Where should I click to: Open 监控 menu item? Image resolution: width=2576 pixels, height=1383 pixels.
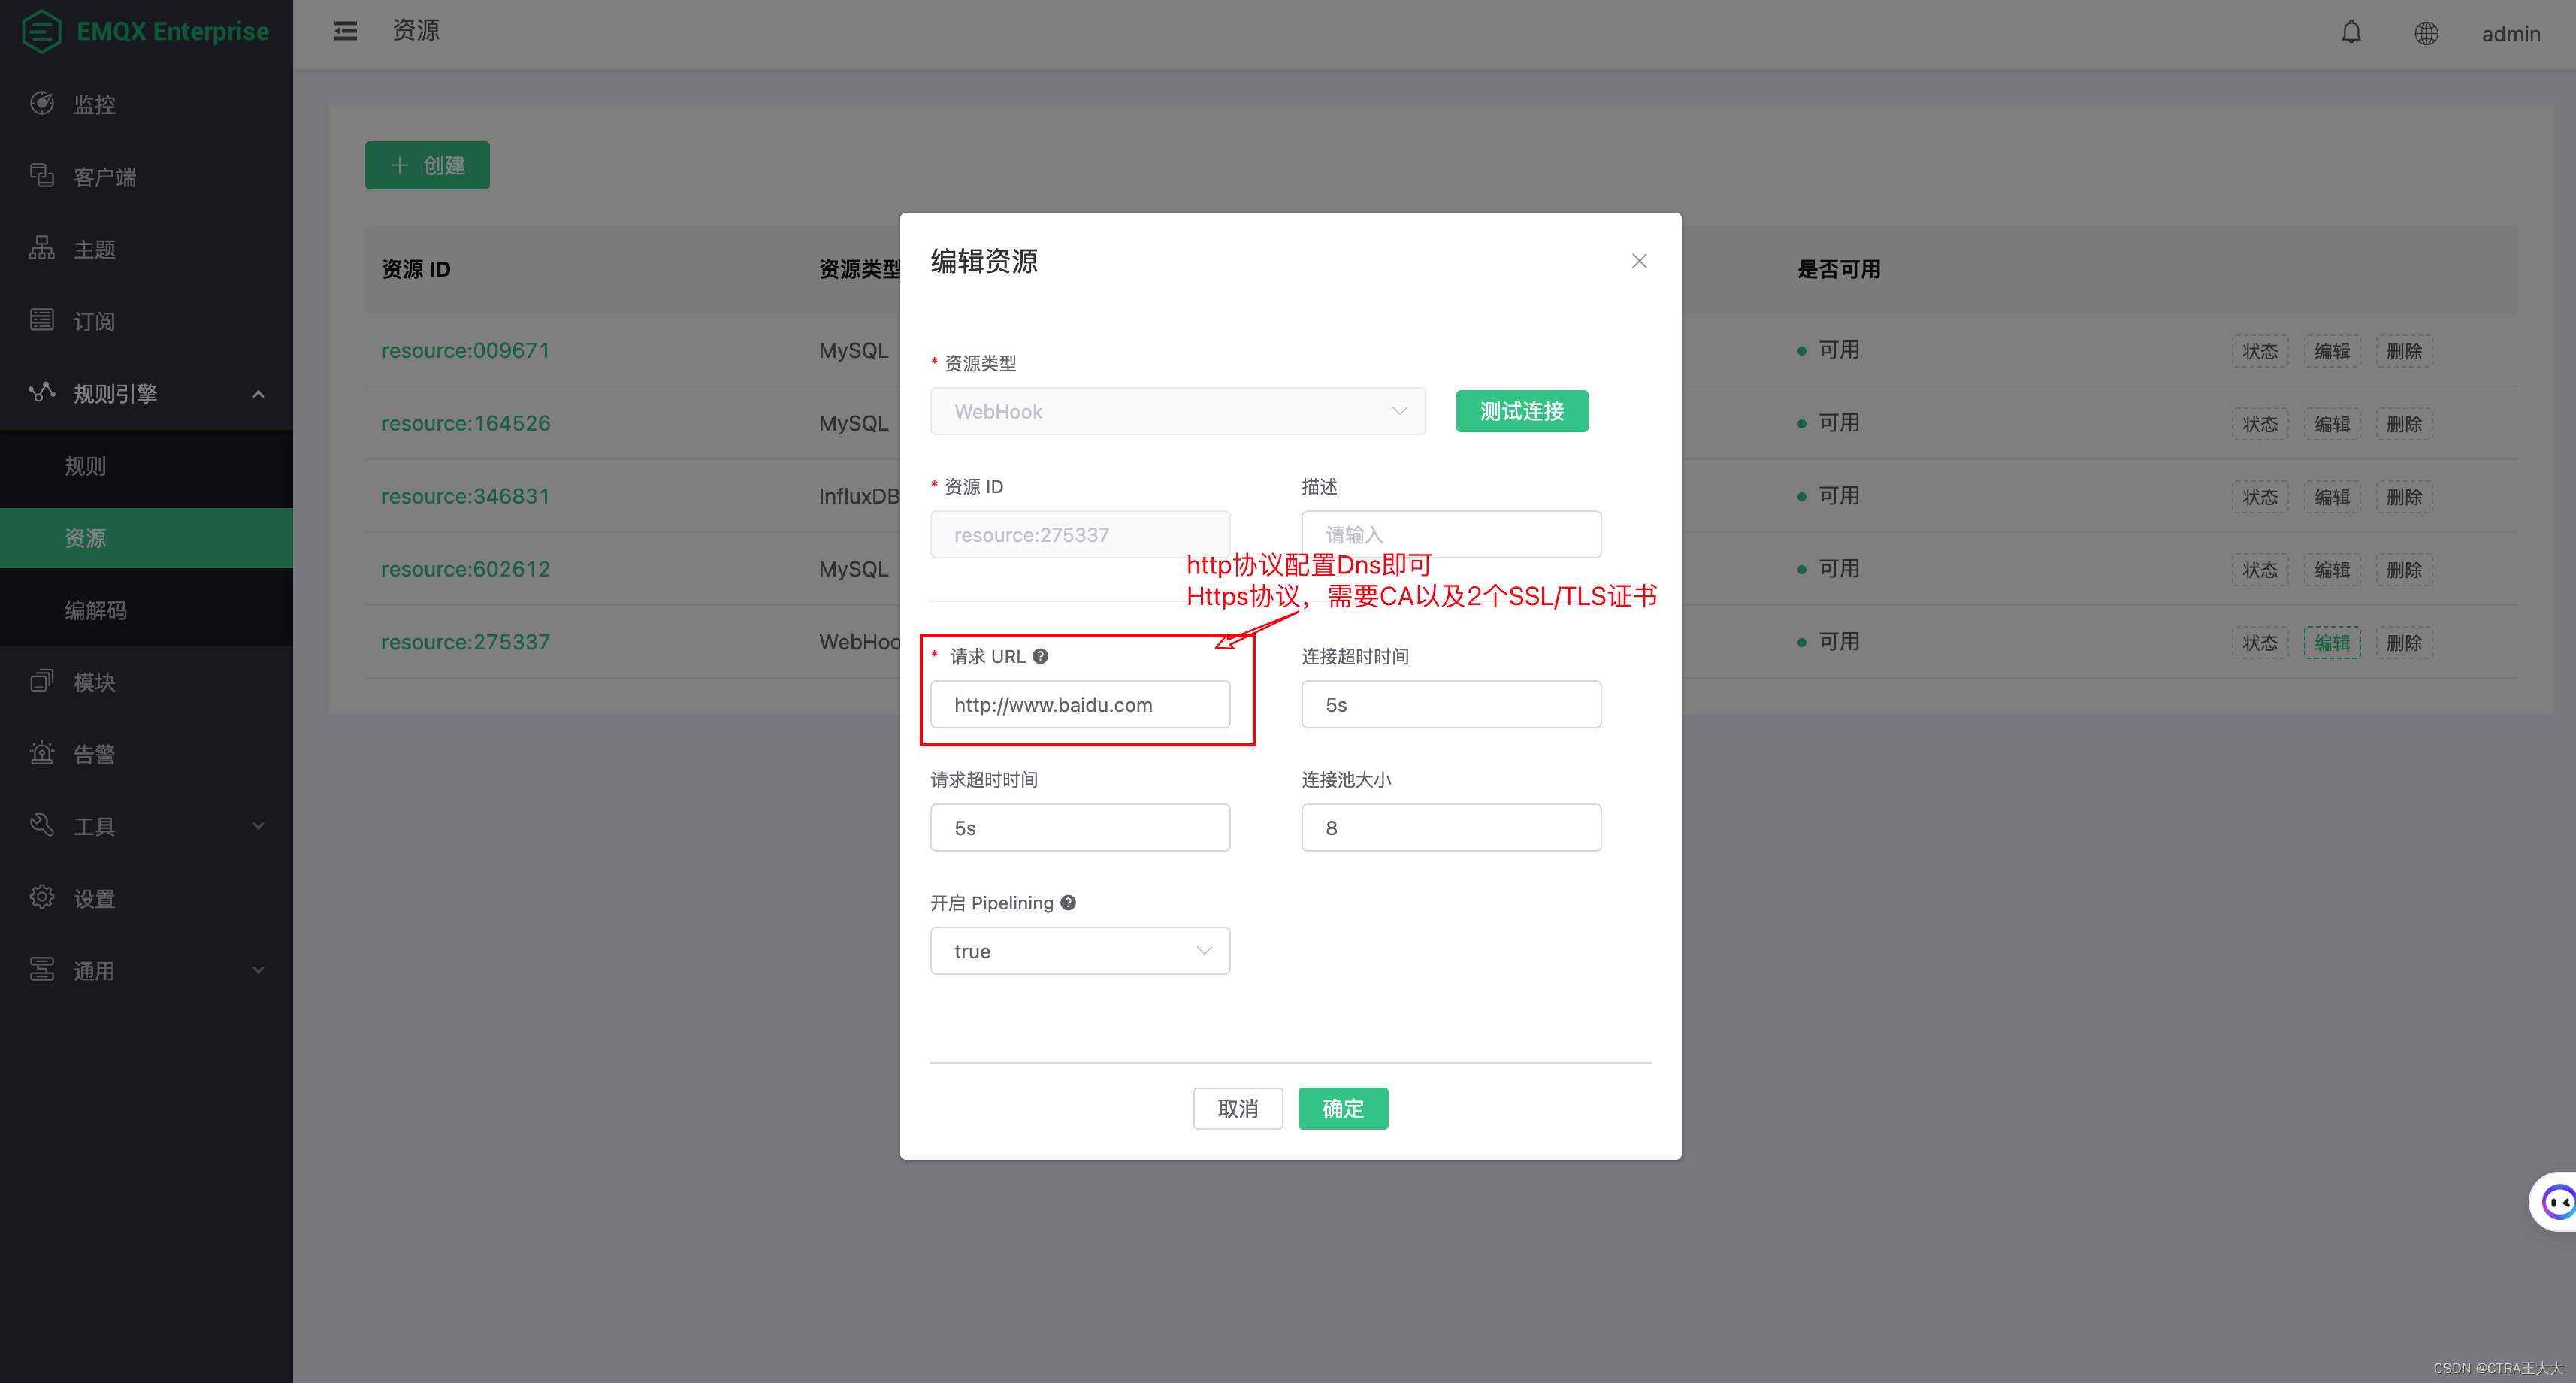[x=146, y=104]
